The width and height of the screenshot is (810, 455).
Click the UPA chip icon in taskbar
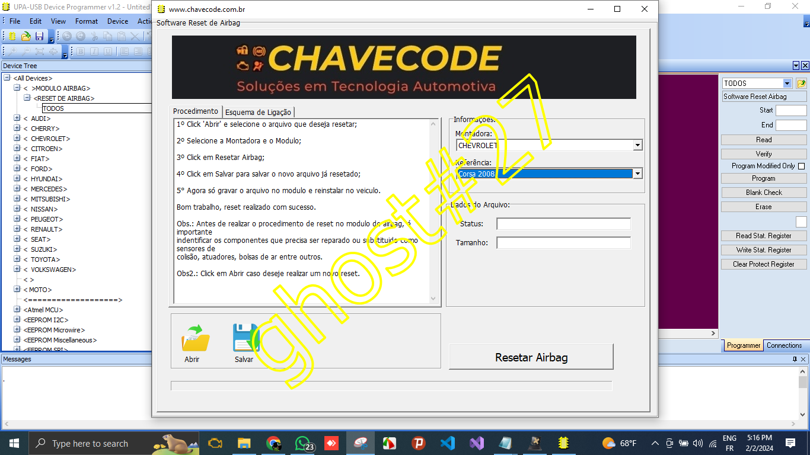[563, 443]
